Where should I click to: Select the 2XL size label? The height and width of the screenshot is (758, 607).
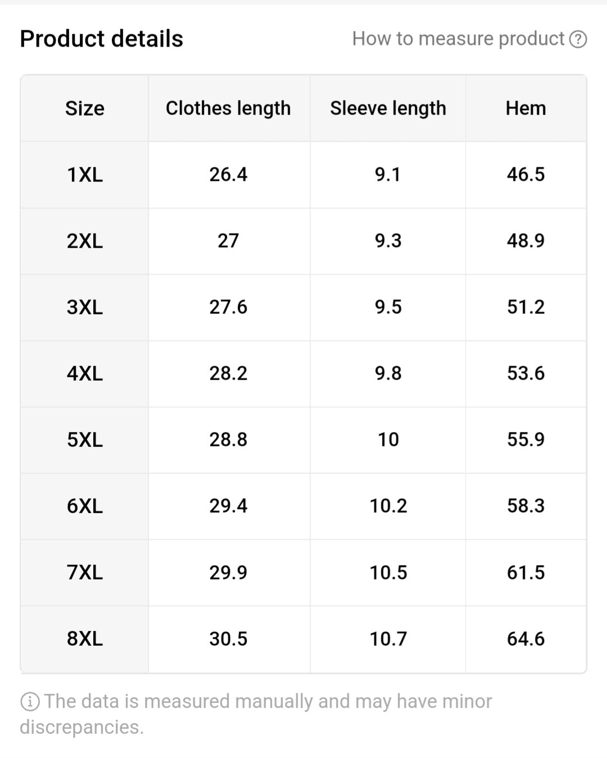[84, 241]
